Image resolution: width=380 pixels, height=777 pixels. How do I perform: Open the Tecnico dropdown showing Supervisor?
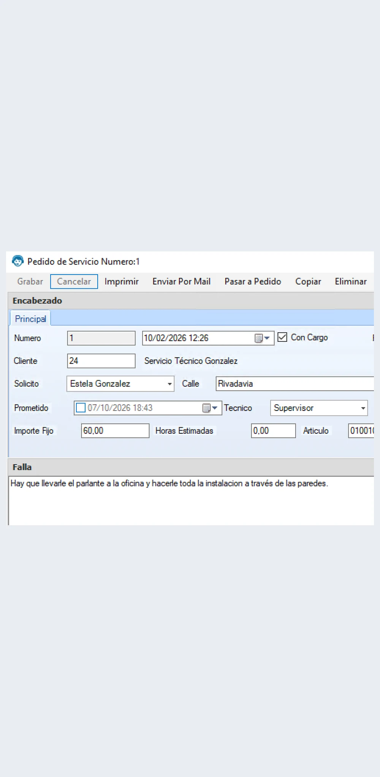[319, 408]
